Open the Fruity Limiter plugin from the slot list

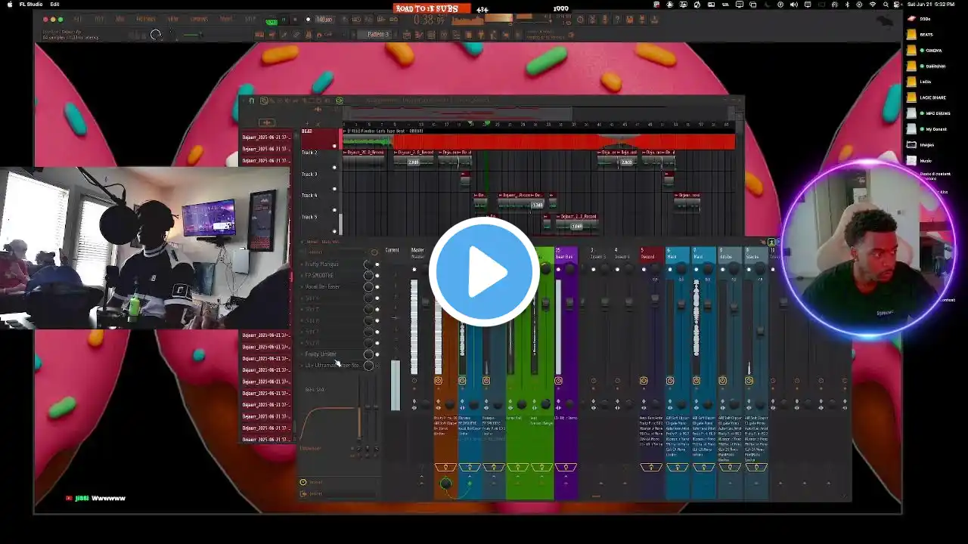click(321, 354)
